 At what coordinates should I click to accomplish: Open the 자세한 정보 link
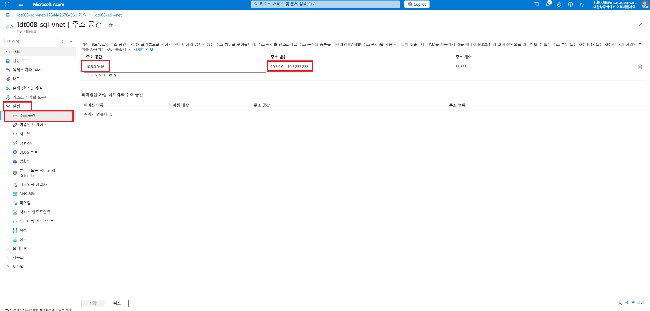(x=143, y=50)
